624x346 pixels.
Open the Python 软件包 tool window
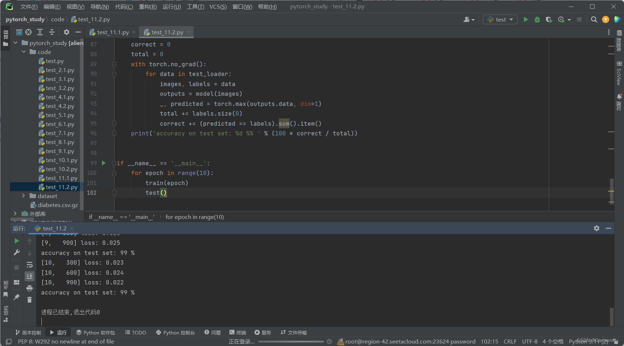[95, 332]
